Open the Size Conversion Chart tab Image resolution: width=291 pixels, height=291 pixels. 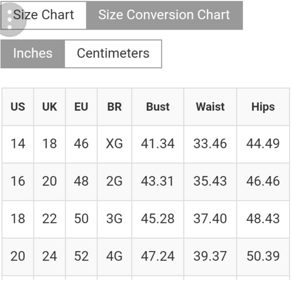(x=164, y=15)
